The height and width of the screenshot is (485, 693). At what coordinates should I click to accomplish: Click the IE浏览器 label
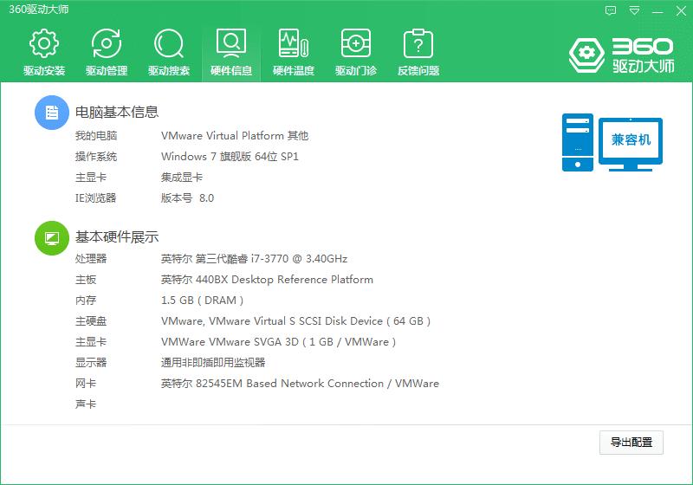(x=95, y=197)
